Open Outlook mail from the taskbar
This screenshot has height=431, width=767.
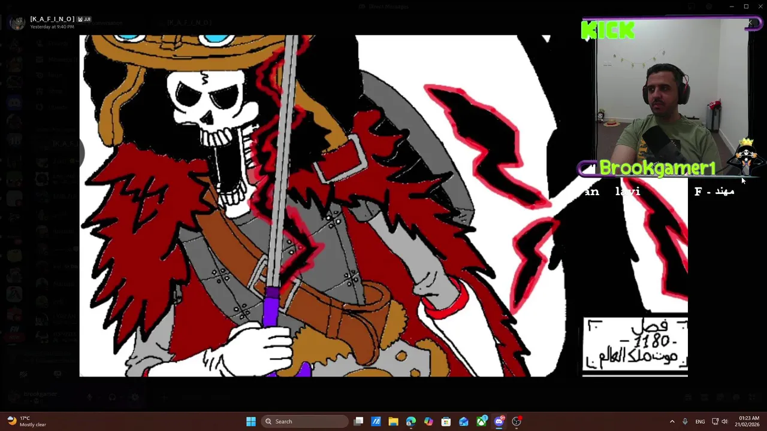[x=464, y=421]
